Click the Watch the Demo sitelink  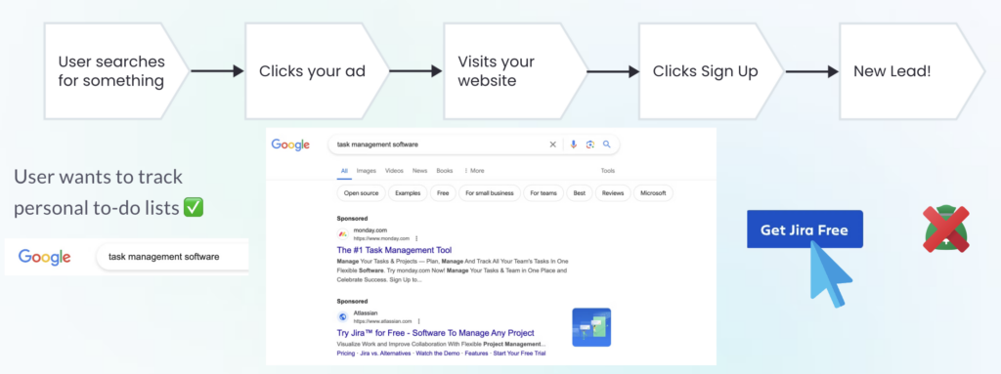438,353
